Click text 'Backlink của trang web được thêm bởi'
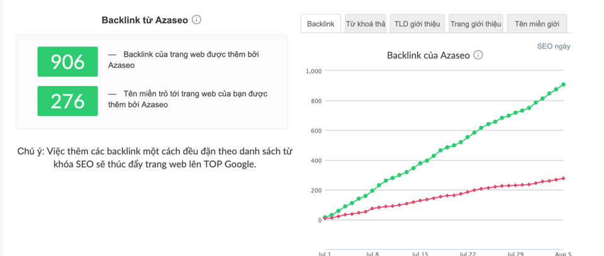This screenshot has width=604, height=256. (x=191, y=54)
